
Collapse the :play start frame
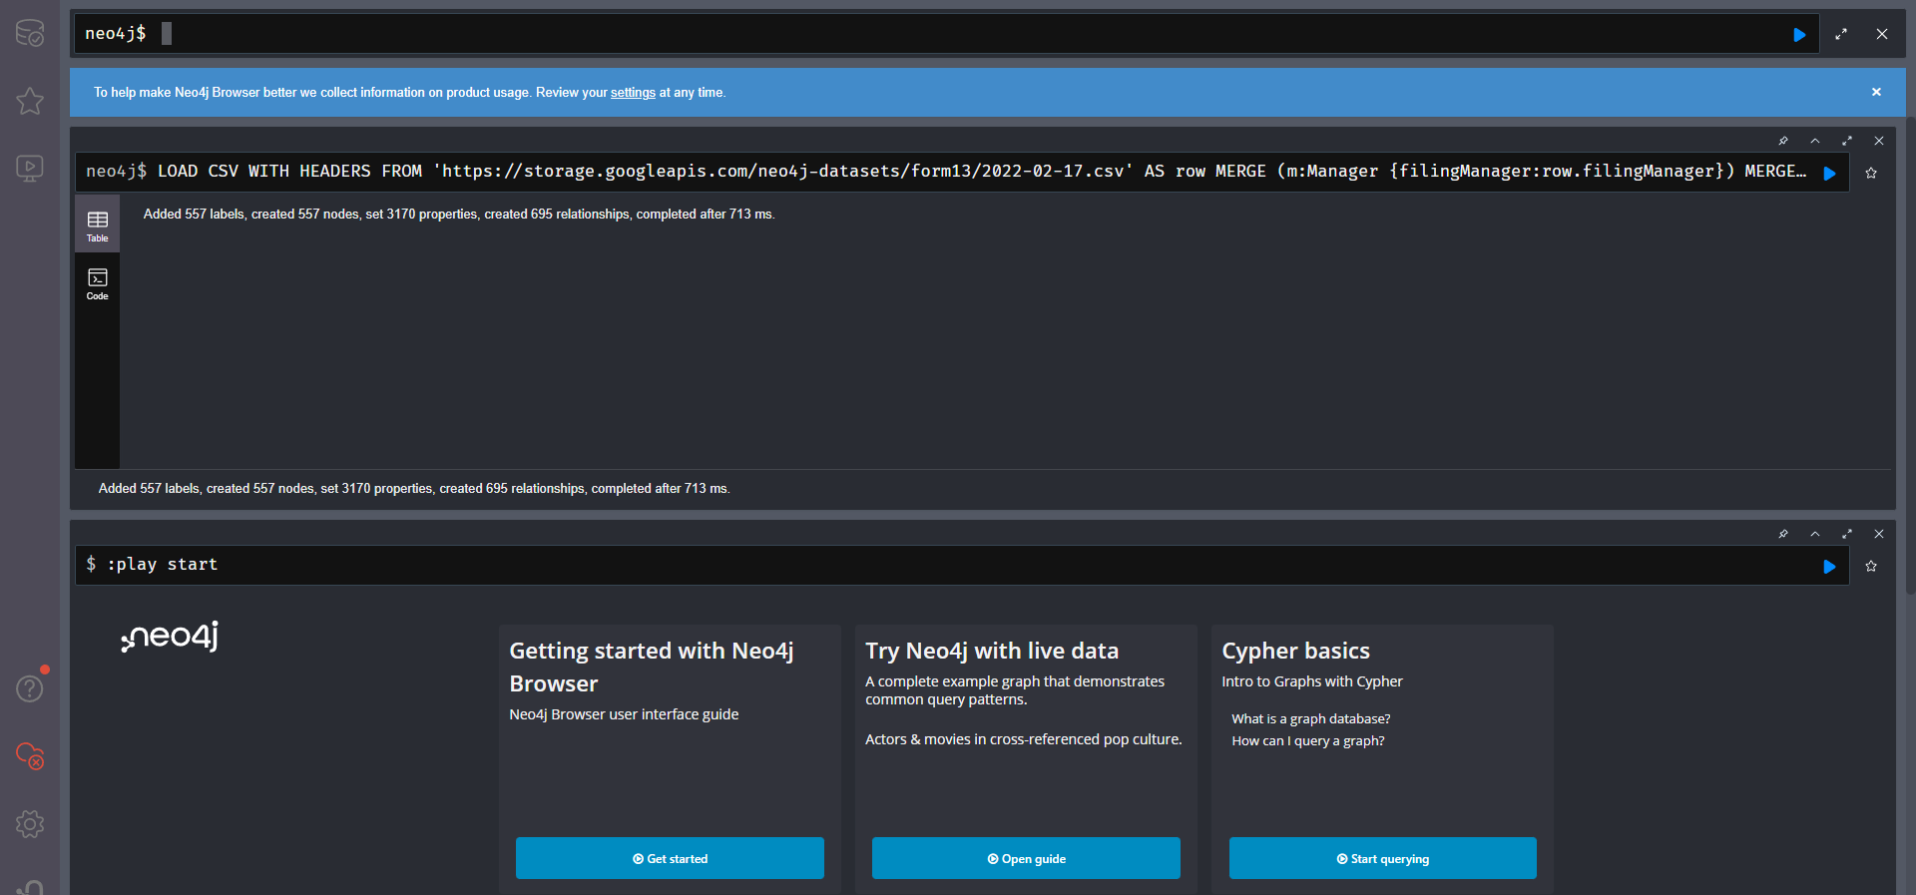click(1815, 534)
